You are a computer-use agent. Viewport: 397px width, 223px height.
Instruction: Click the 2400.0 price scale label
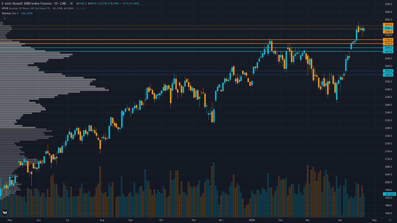click(x=388, y=105)
